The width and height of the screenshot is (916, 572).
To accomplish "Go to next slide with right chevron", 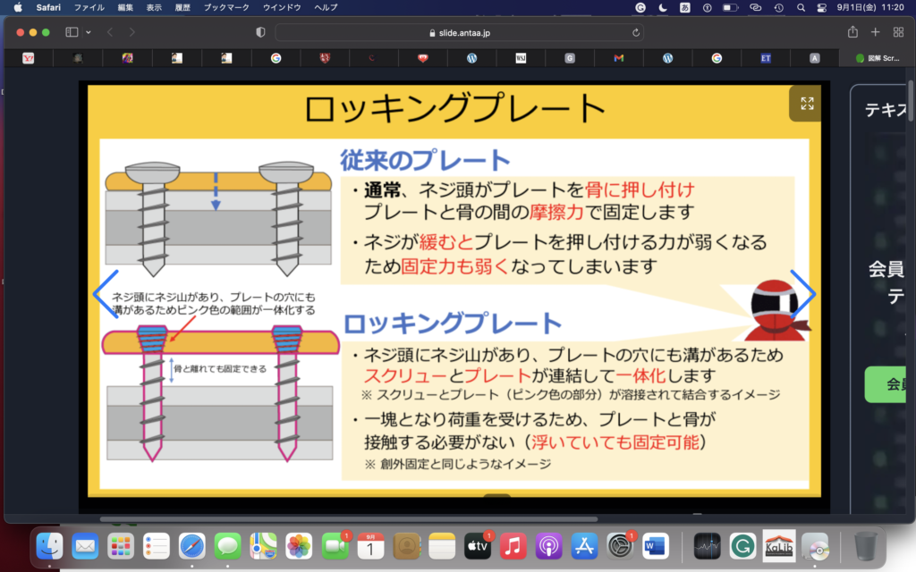I will 802,293.
